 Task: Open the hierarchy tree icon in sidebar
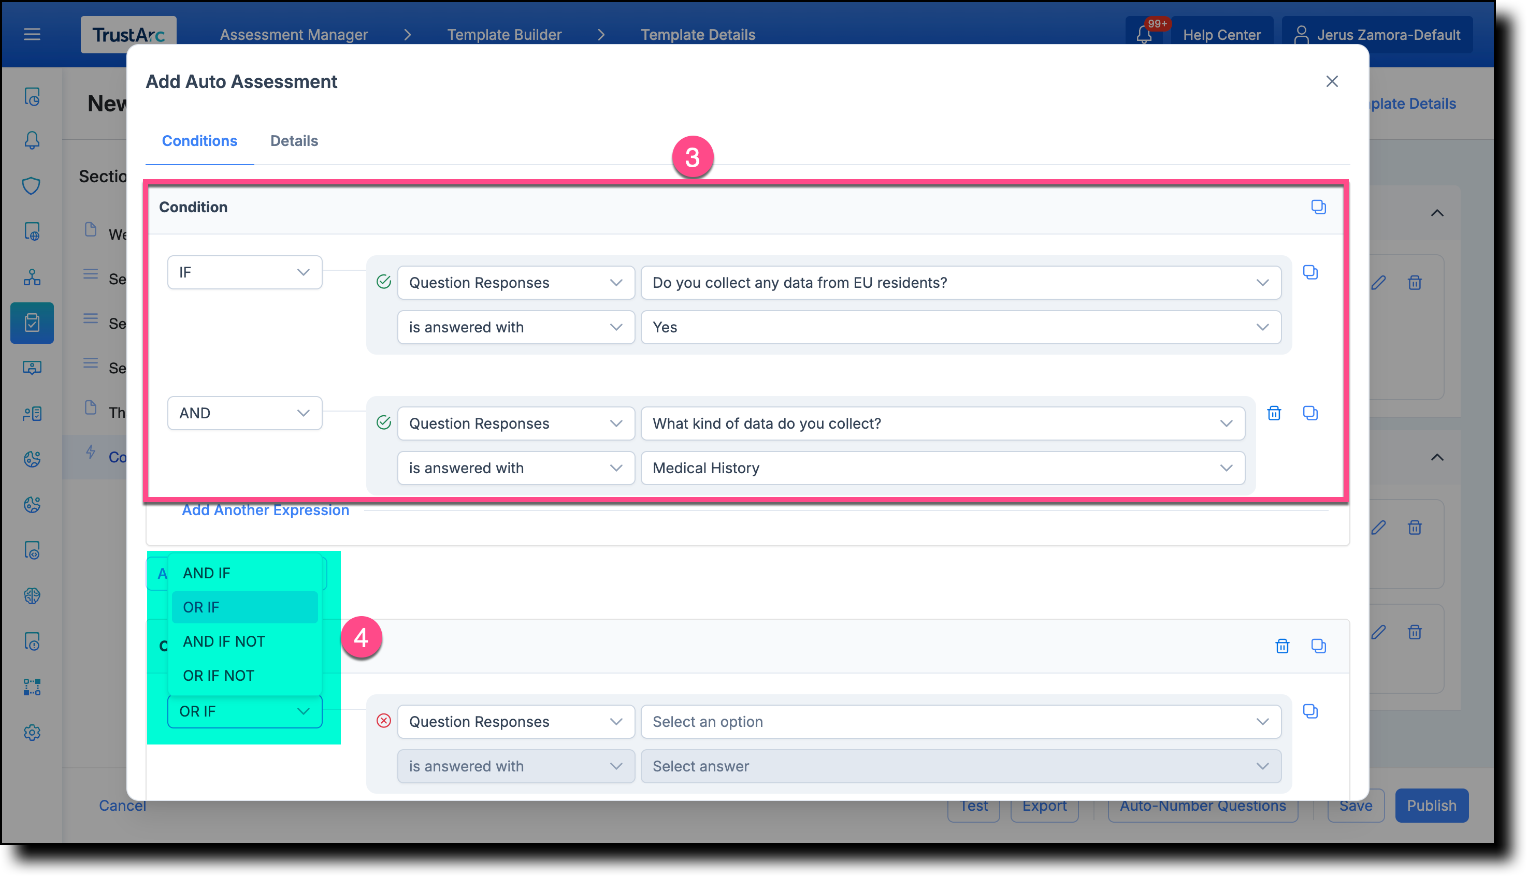(x=32, y=278)
